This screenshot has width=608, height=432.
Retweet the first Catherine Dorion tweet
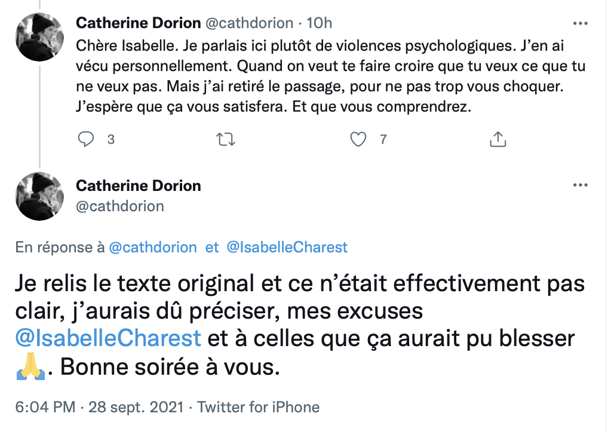pos(226,139)
